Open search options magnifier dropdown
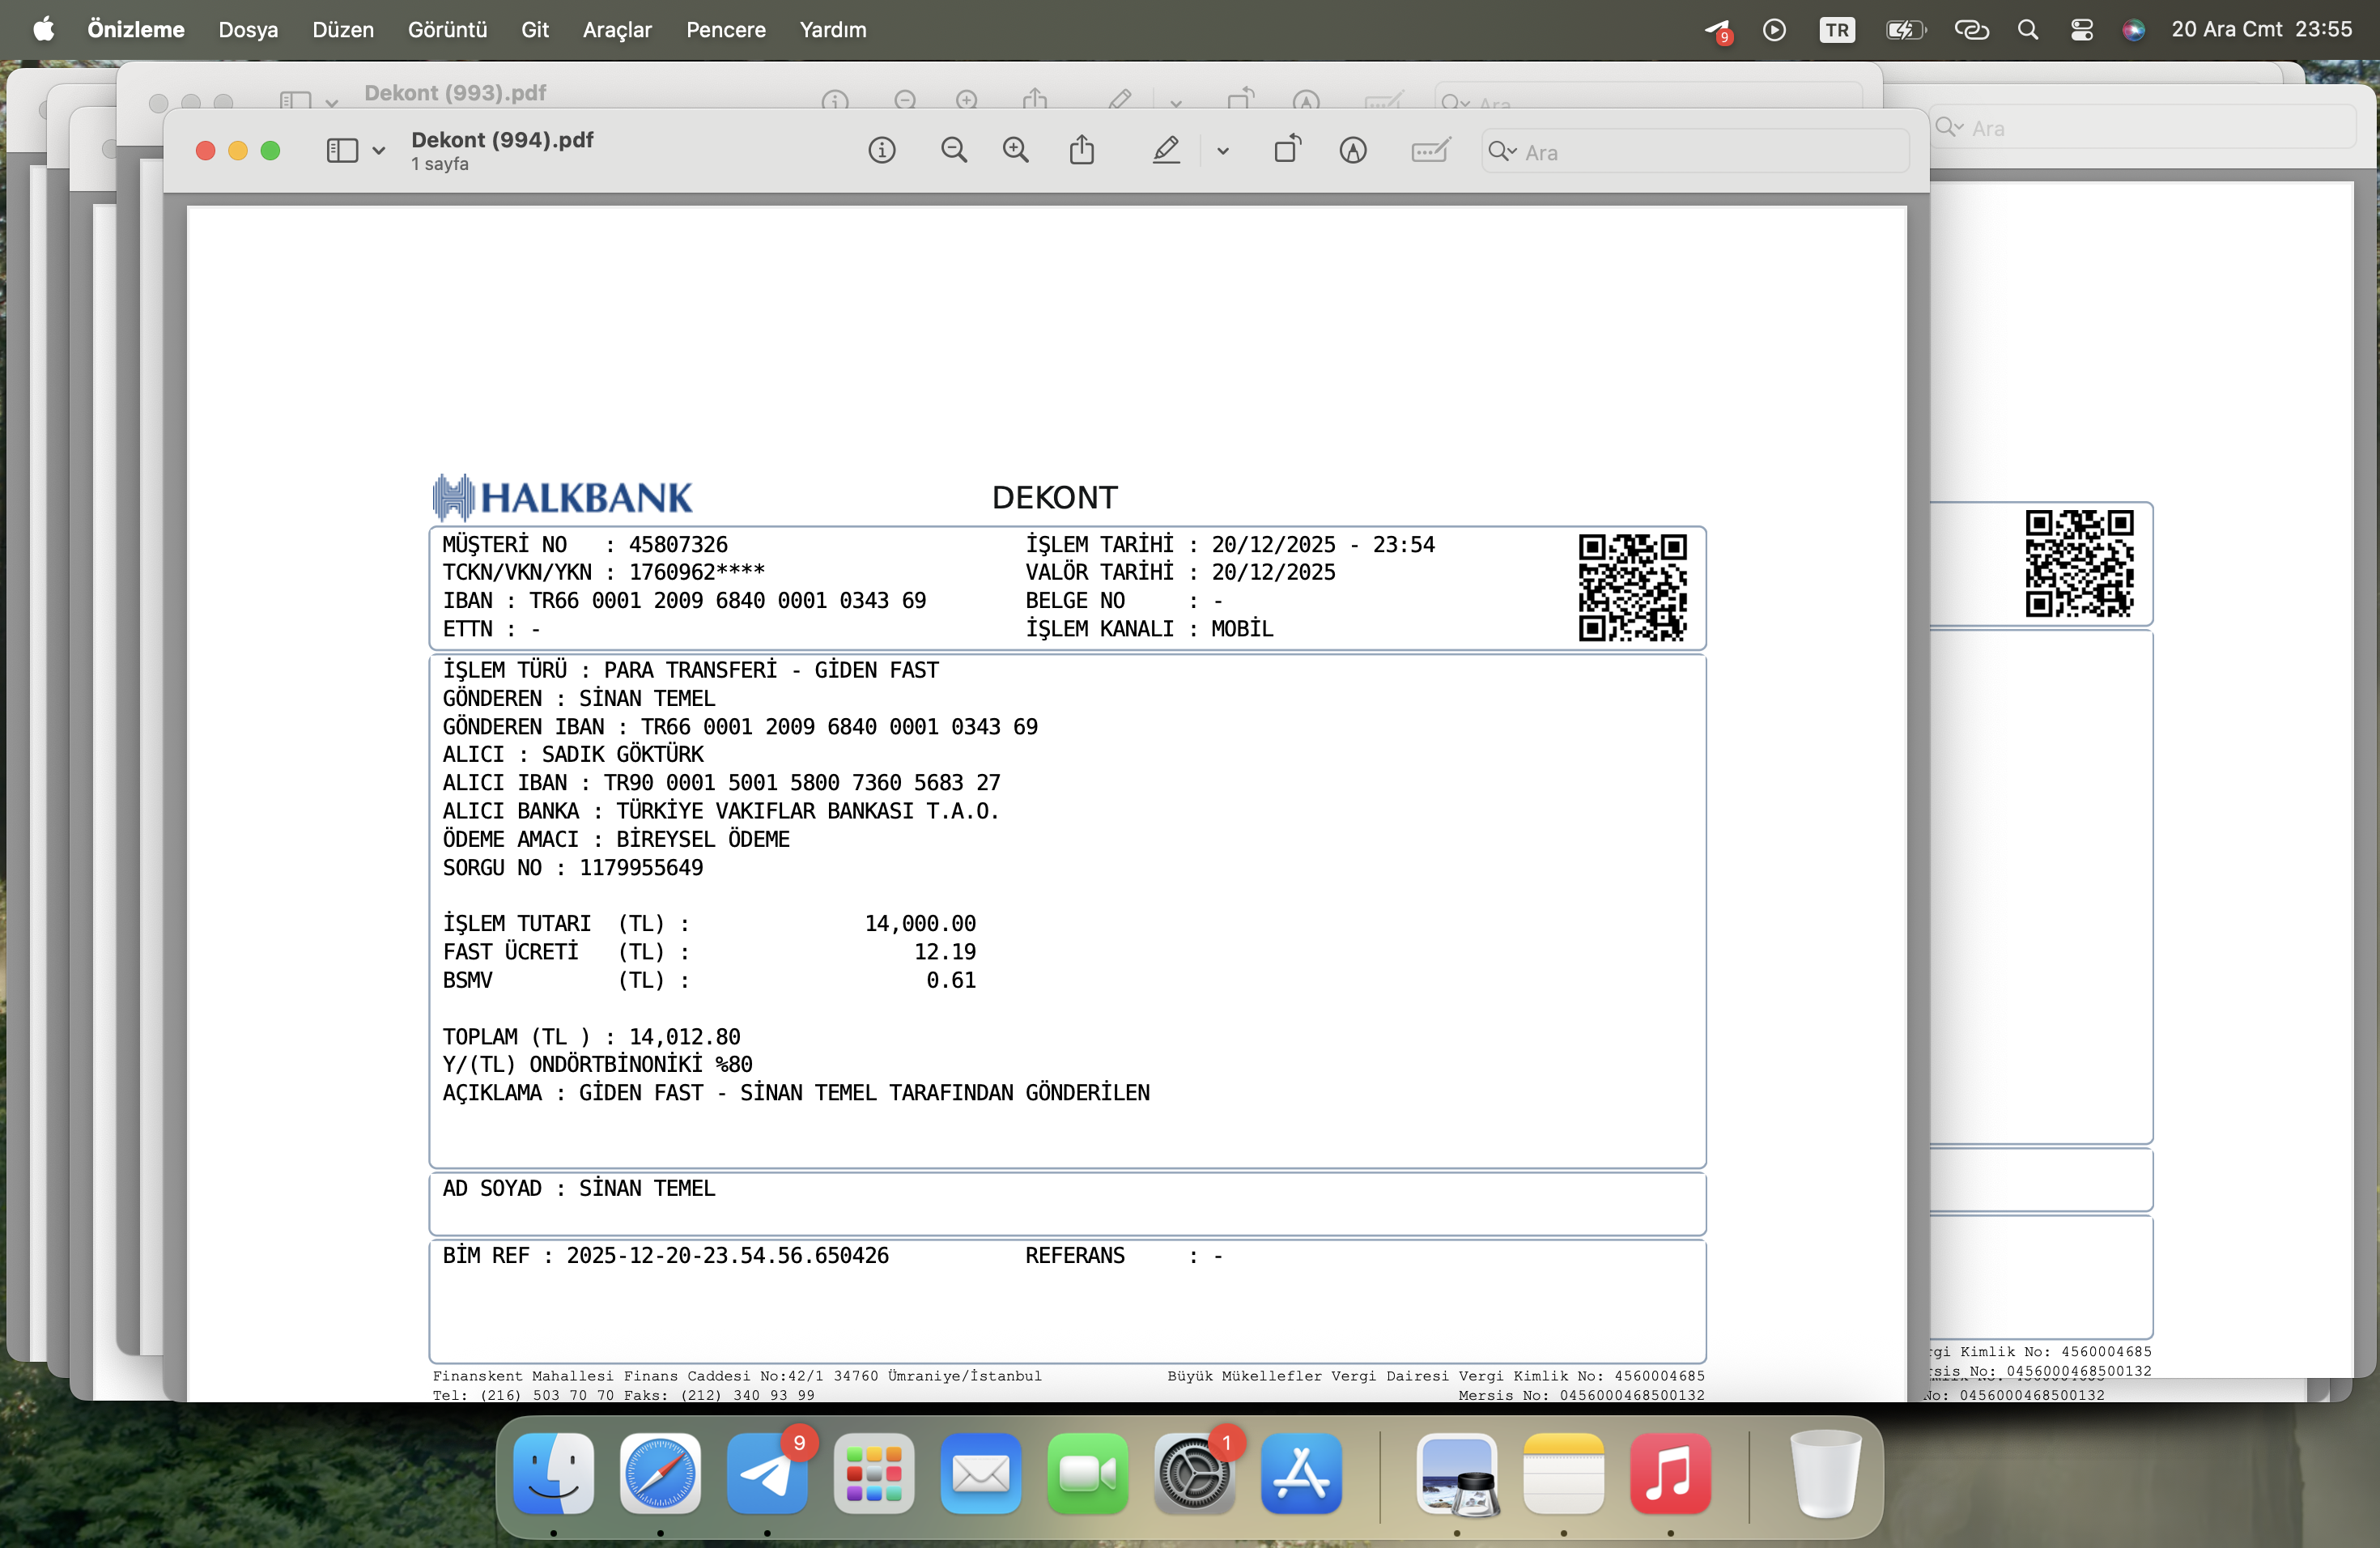This screenshot has width=2380, height=1548. (x=1503, y=152)
